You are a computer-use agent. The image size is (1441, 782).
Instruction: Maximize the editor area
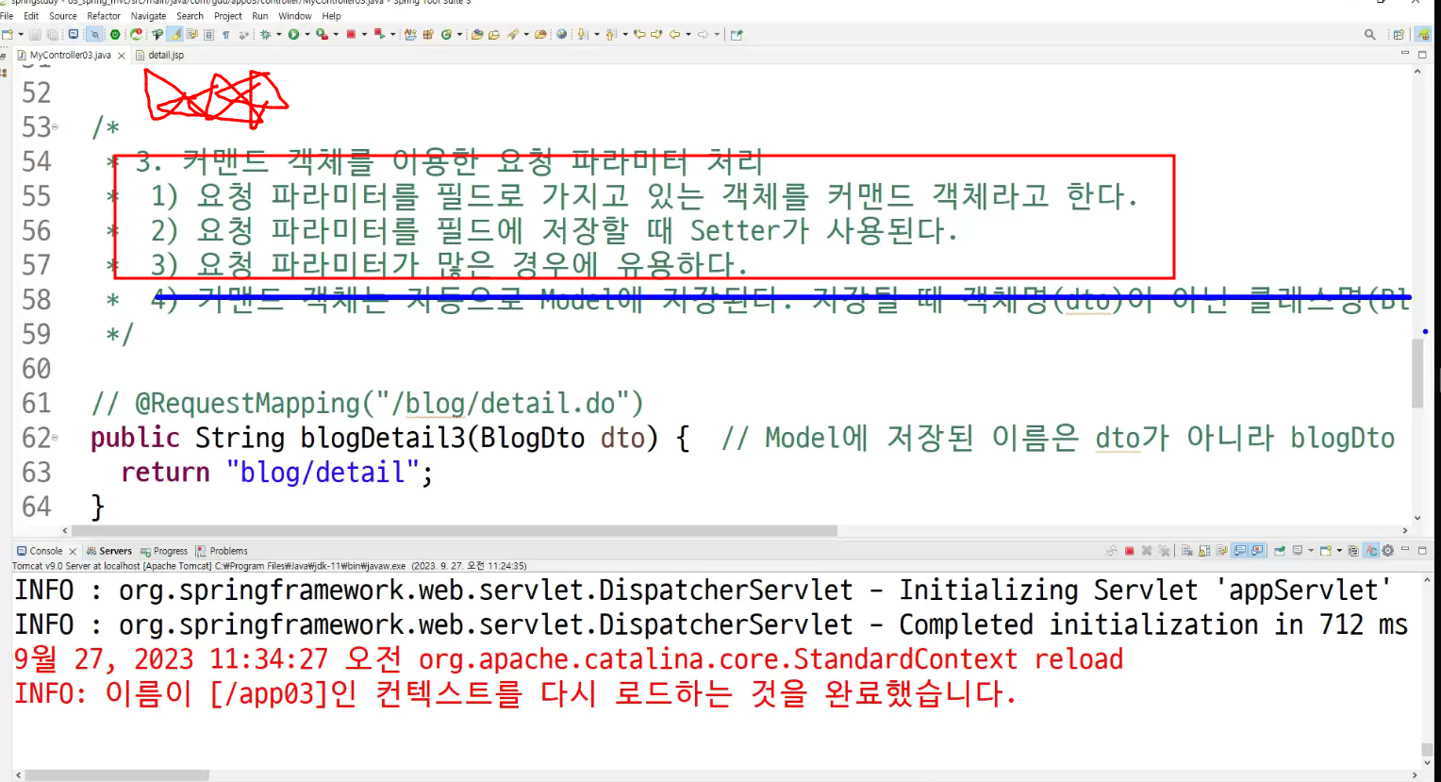click(1422, 55)
